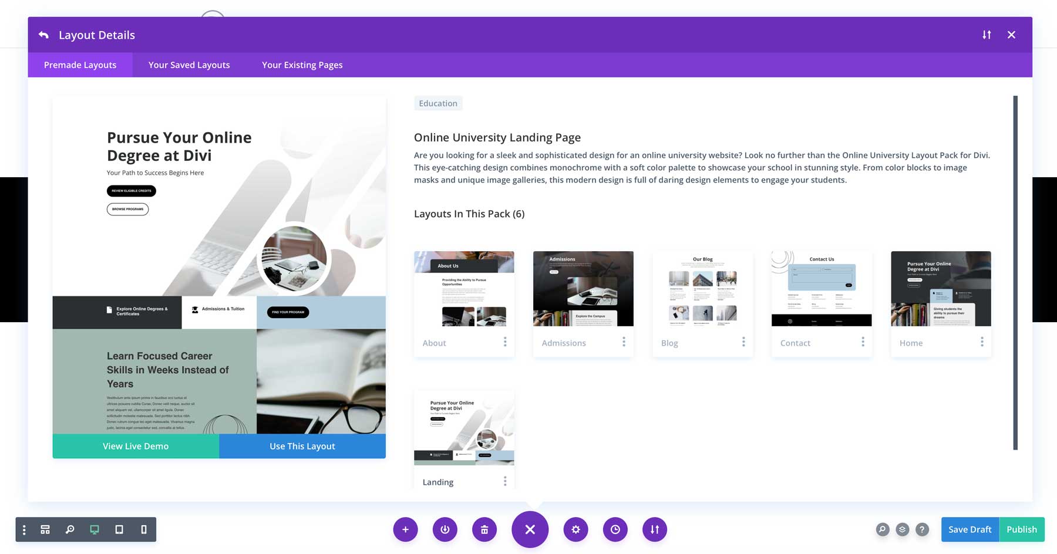Viewport: 1057px width, 554px height.
Task: Switch to the Your Saved Layouts tab
Action: (188, 65)
